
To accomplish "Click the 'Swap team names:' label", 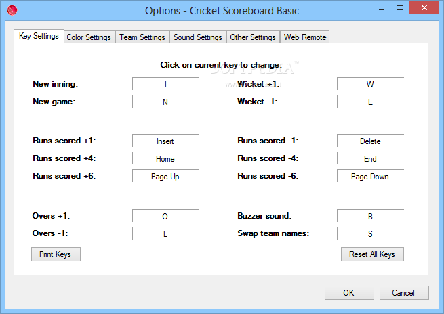I will [x=273, y=233].
